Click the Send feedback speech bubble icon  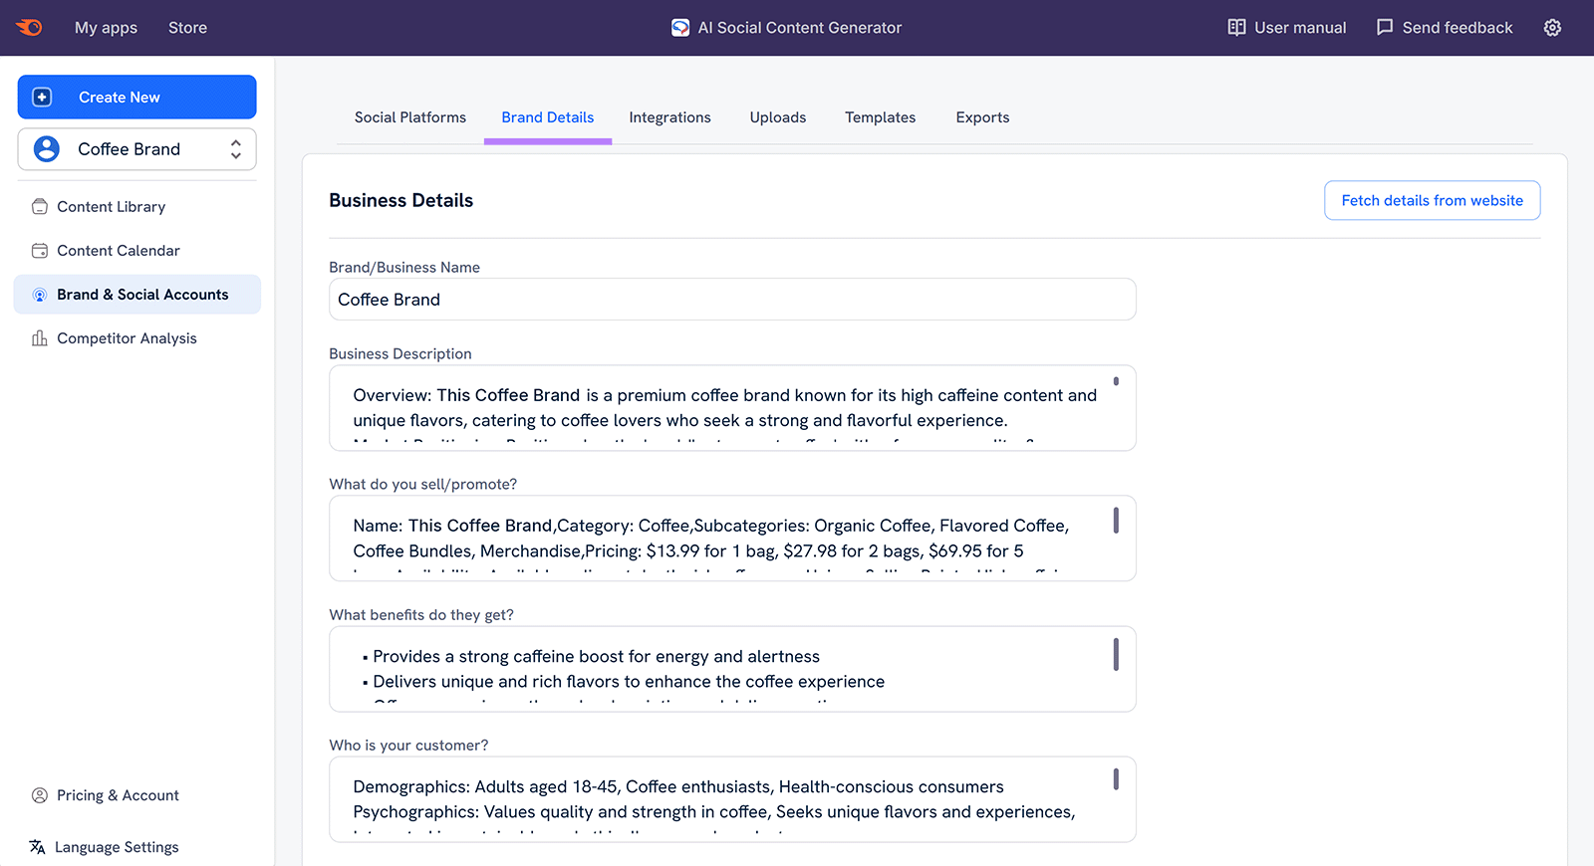tap(1385, 28)
